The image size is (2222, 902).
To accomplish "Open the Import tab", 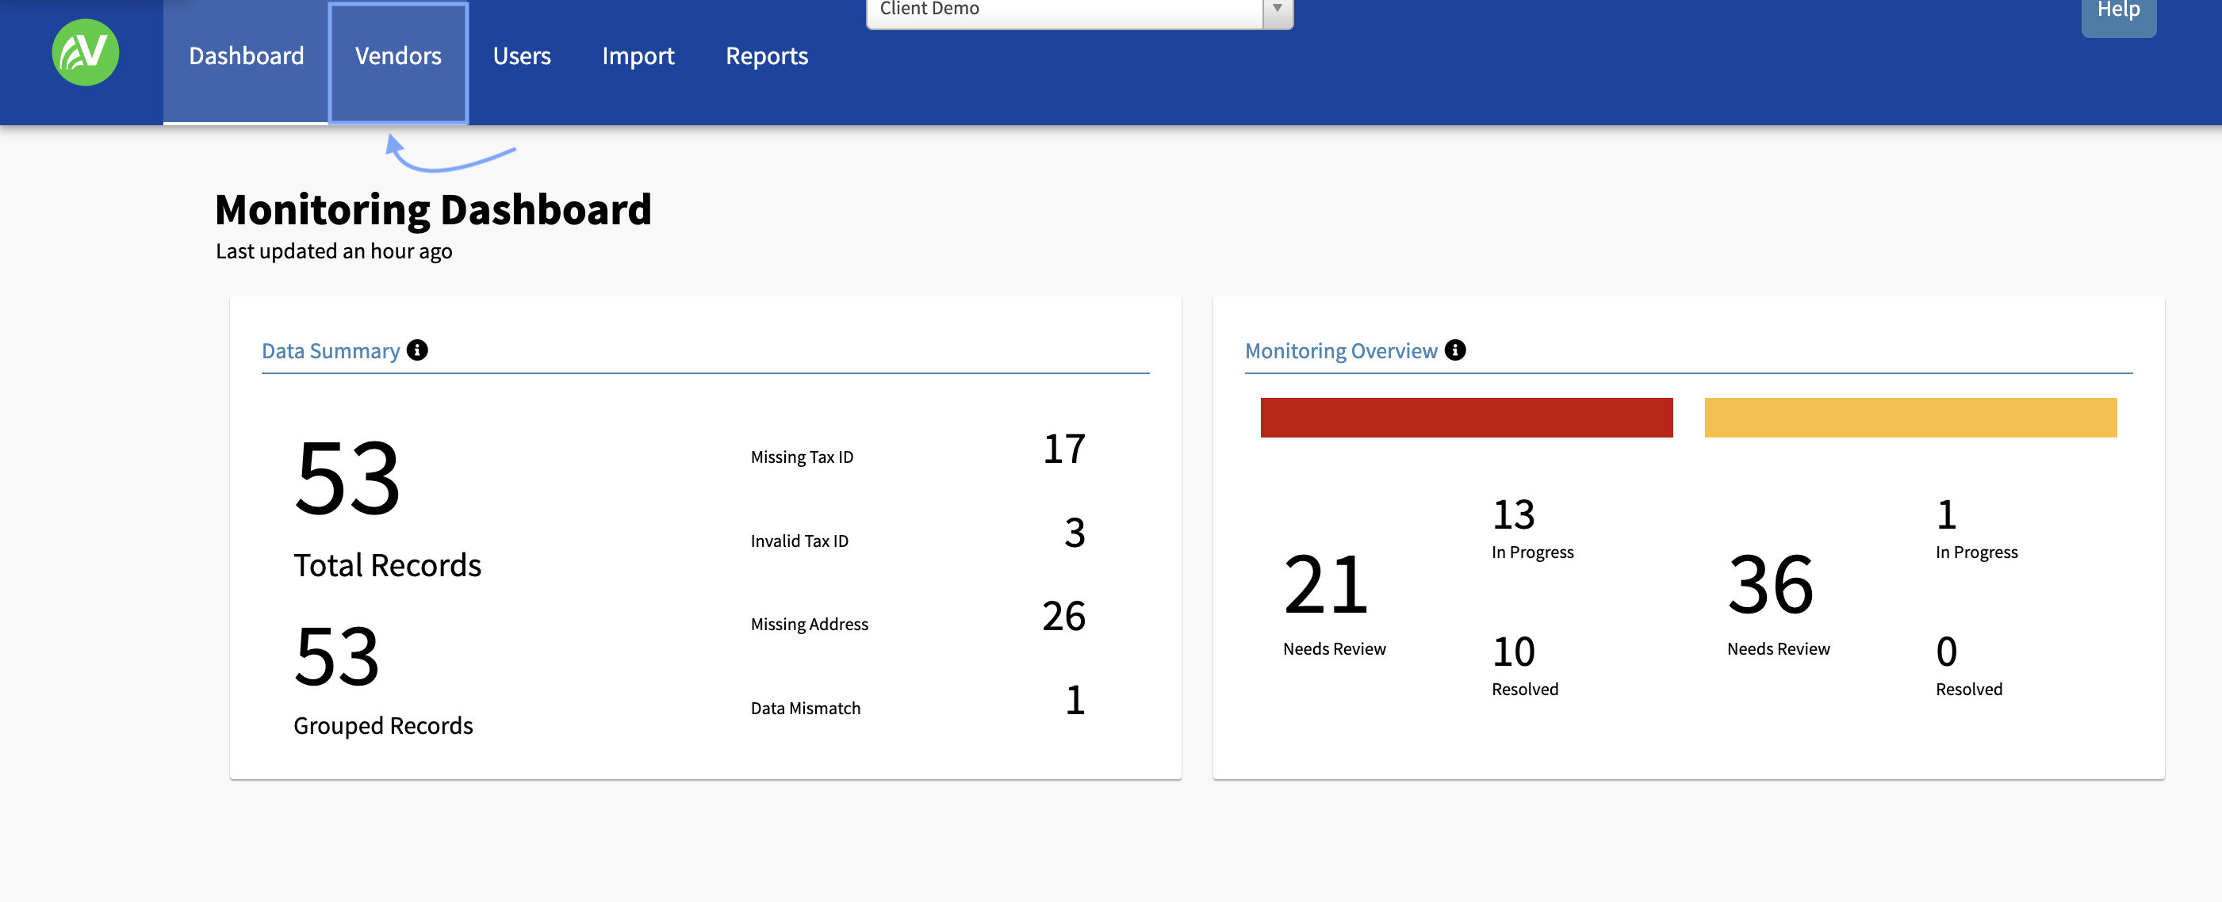I will click(638, 57).
